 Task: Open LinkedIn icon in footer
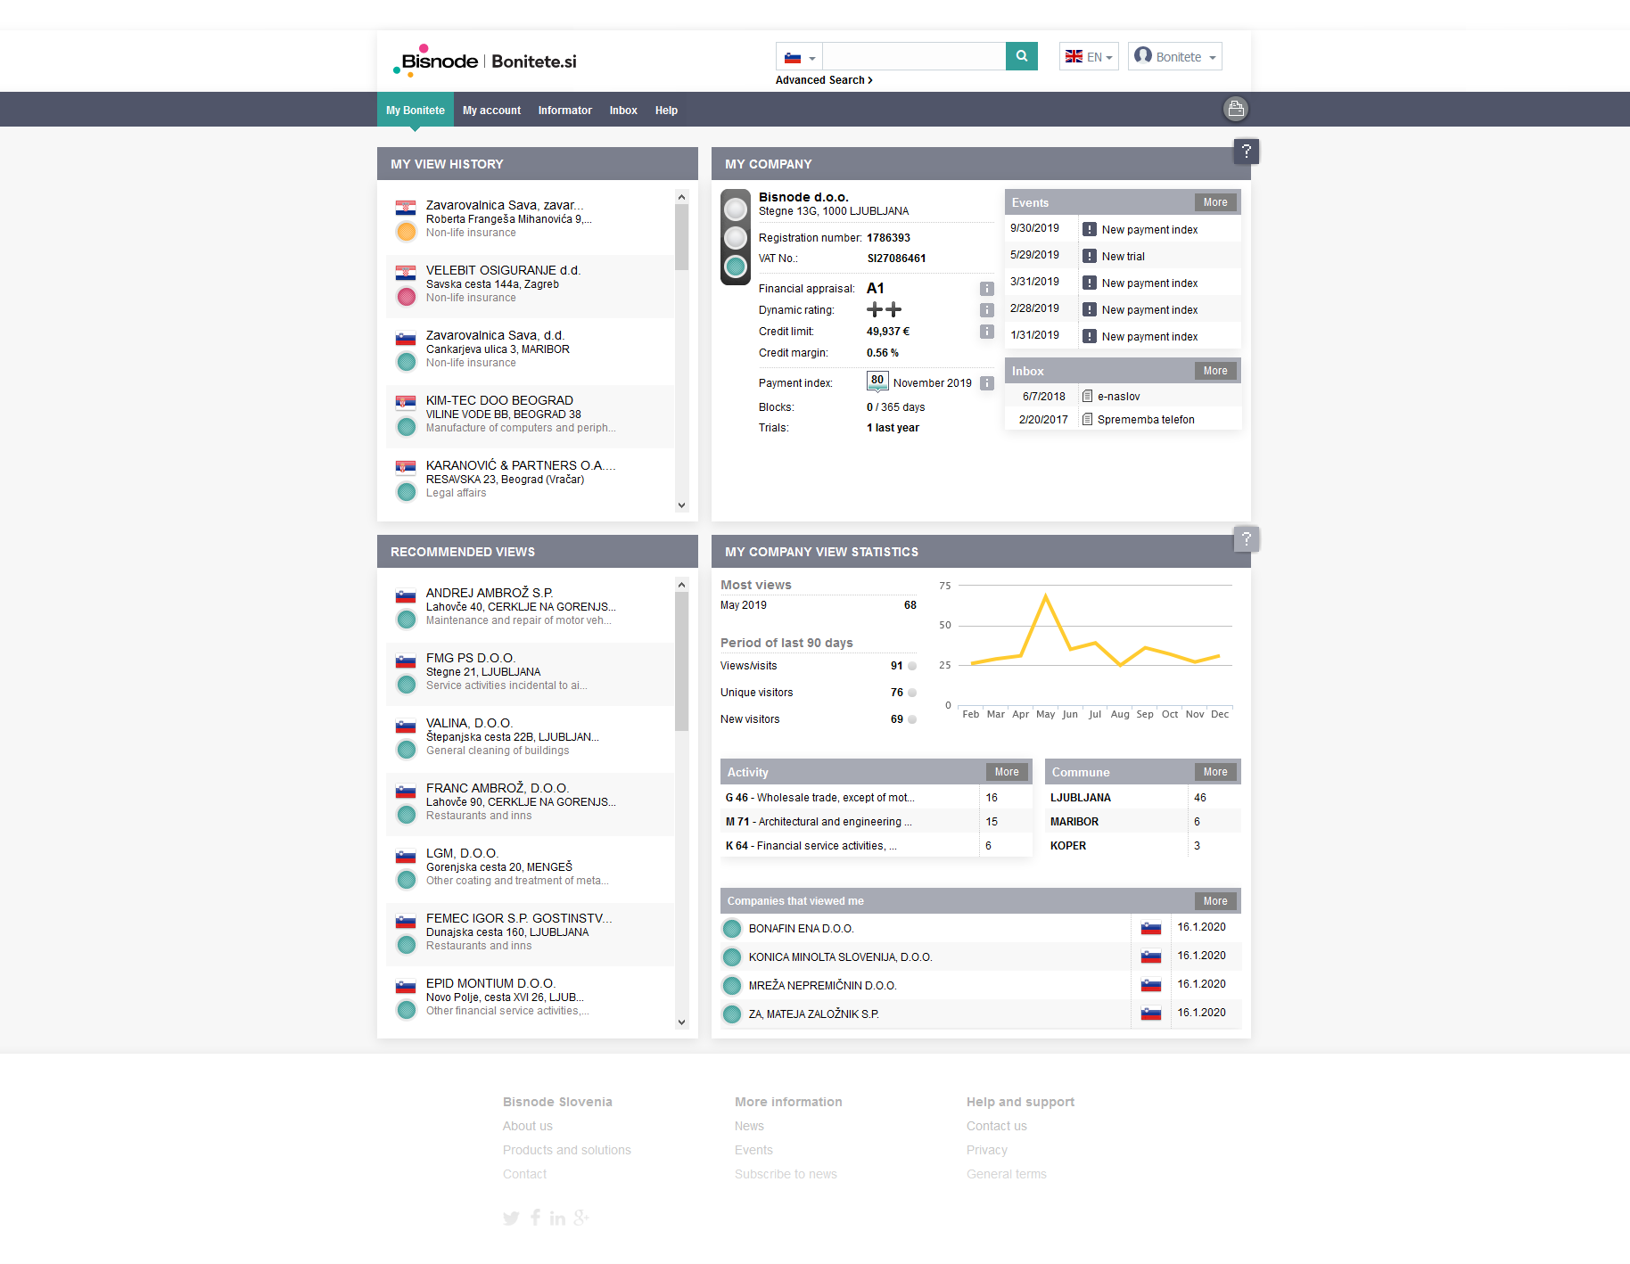557,1219
